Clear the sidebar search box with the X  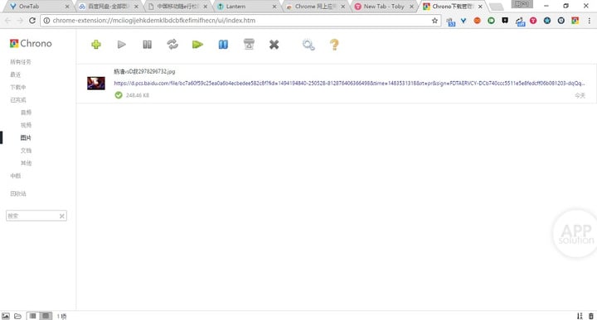pyautogui.click(x=61, y=216)
